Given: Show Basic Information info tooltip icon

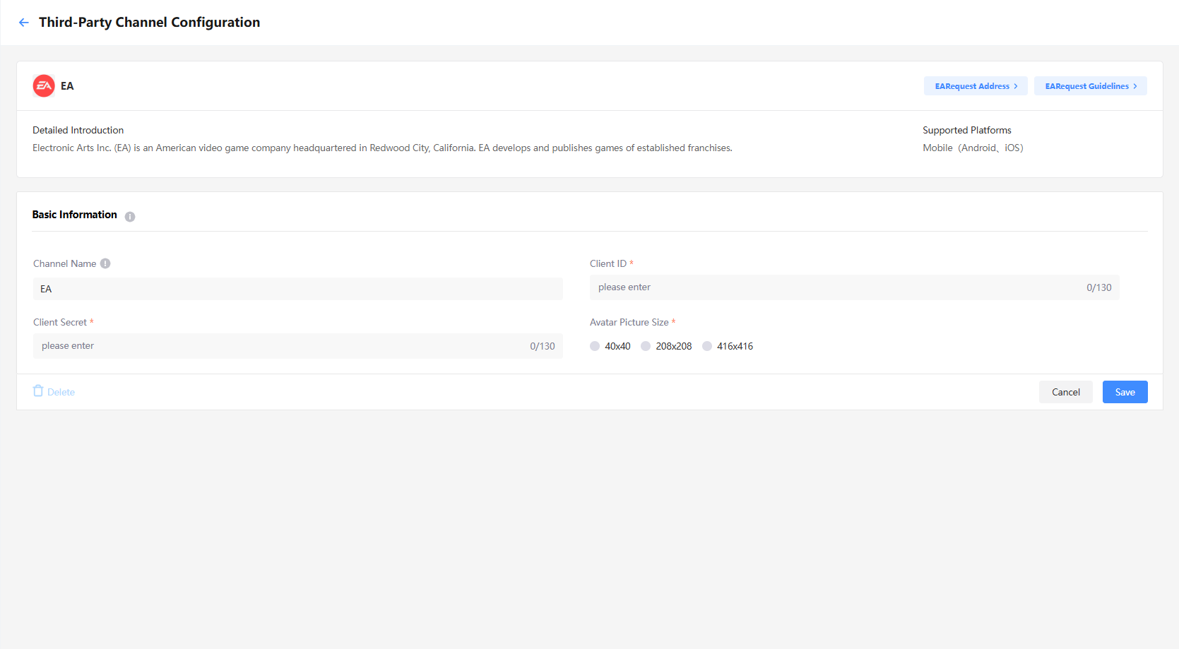Looking at the screenshot, I should tap(130, 217).
